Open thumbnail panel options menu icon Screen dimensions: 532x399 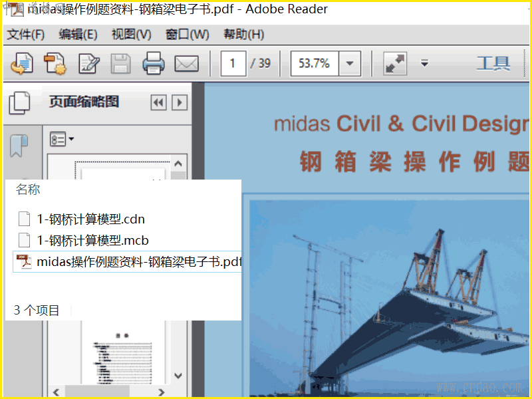[x=62, y=139]
